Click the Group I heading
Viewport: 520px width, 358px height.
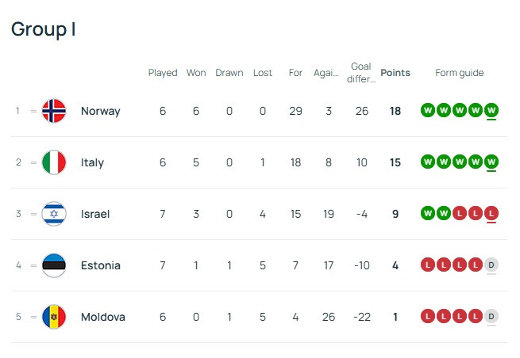click(44, 29)
